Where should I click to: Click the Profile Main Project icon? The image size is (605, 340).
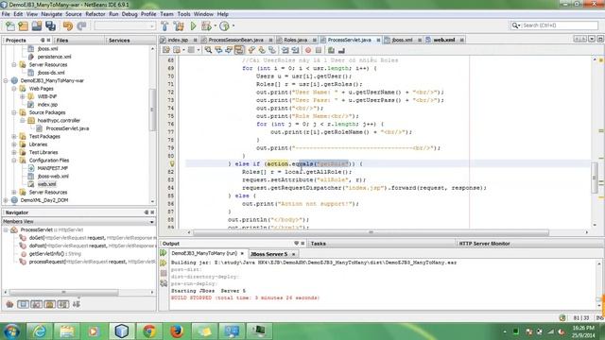(x=224, y=26)
